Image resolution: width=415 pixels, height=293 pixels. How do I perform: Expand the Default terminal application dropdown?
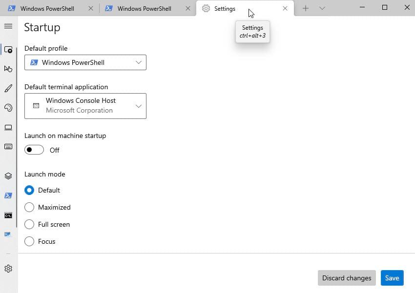85,106
